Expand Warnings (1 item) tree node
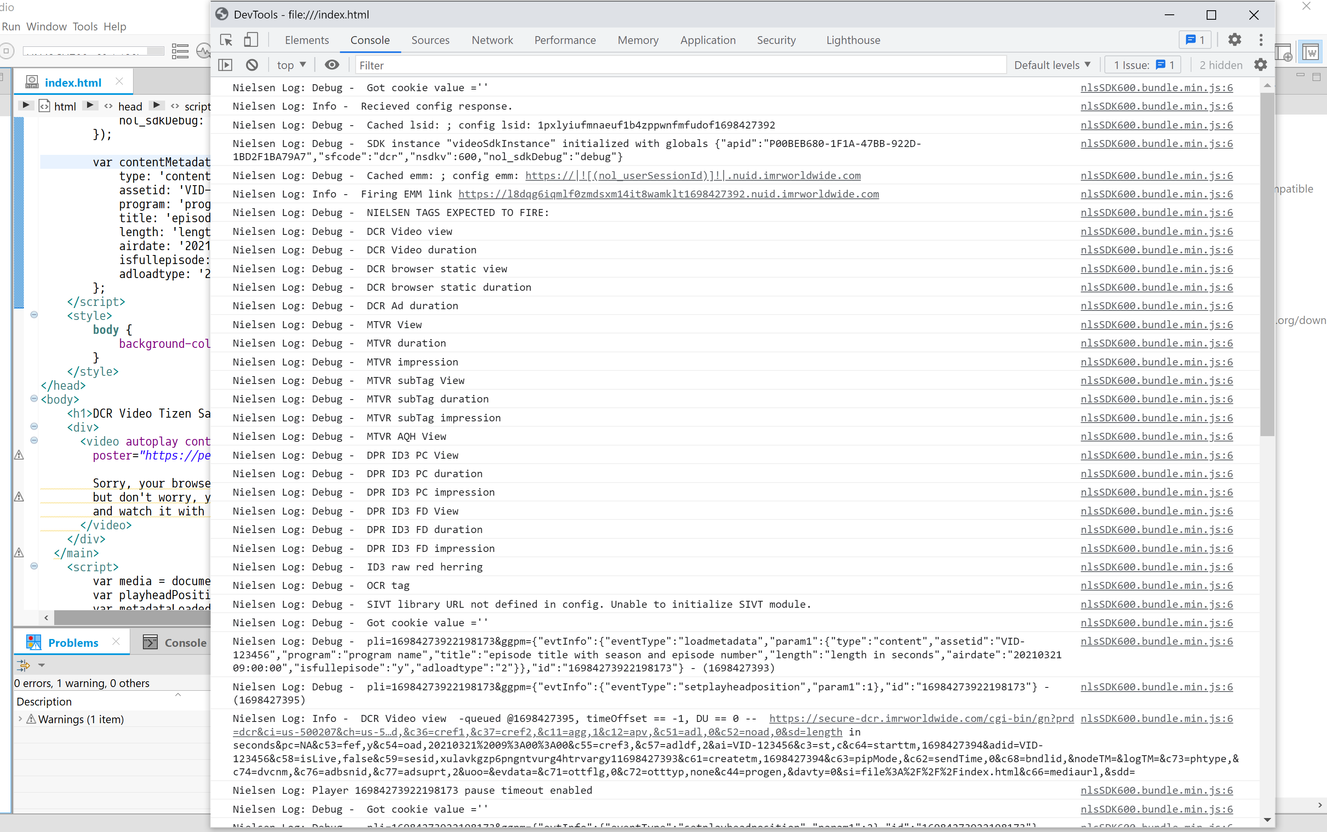This screenshot has width=1327, height=832. [x=21, y=719]
